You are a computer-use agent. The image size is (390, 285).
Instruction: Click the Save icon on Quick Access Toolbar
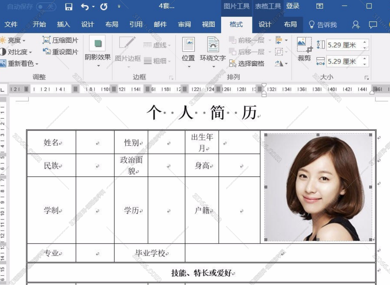[69, 7]
